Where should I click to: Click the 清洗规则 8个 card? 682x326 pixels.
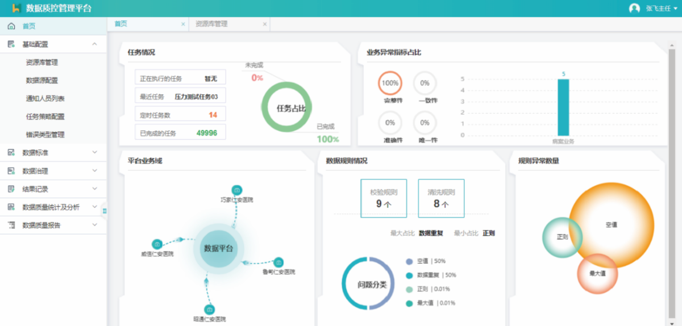click(x=441, y=198)
